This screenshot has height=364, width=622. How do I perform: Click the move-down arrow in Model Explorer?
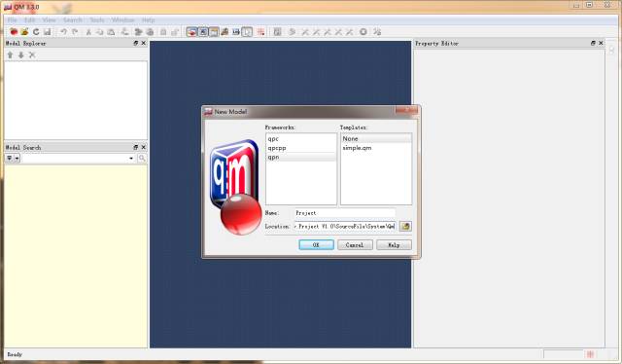[x=21, y=55]
